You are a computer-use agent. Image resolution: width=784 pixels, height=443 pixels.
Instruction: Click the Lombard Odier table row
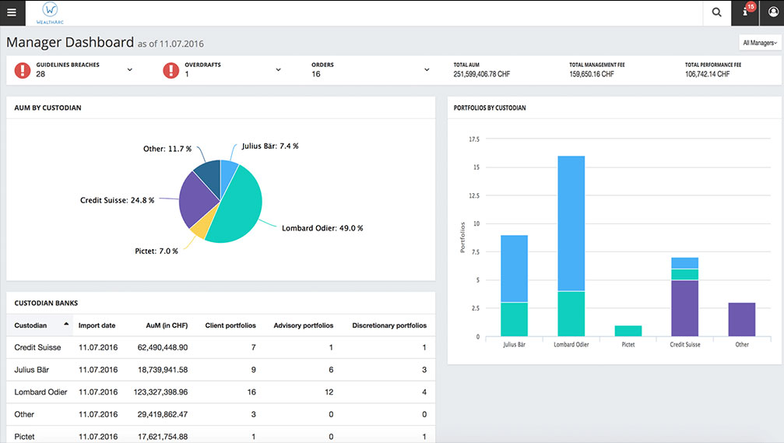(x=218, y=392)
